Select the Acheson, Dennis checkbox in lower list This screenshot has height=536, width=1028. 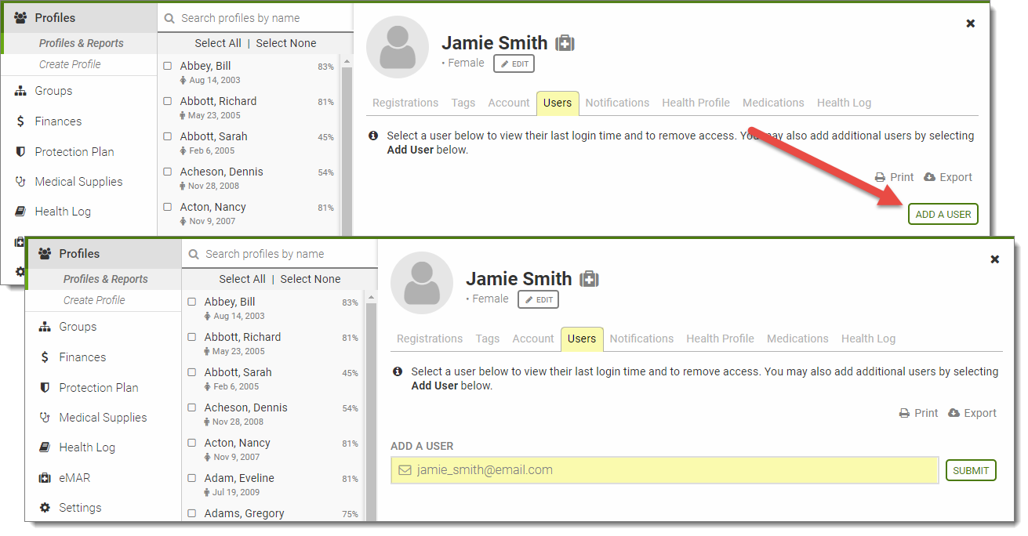pyautogui.click(x=192, y=408)
